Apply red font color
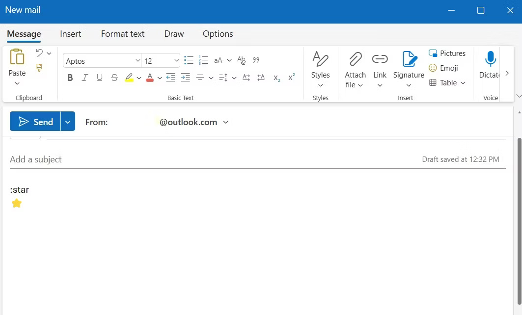Image resolution: width=522 pixels, height=315 pixels. (150, 78)
